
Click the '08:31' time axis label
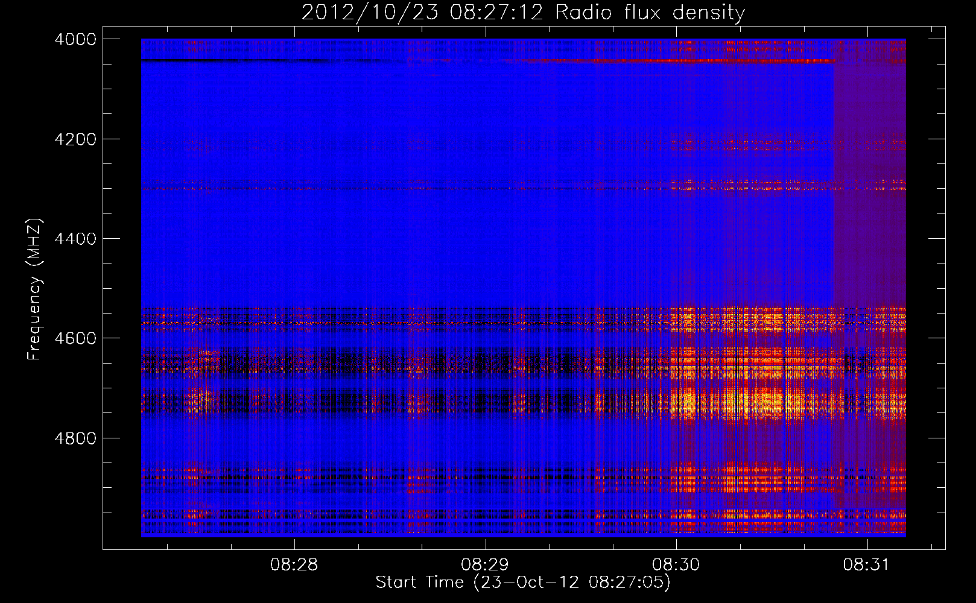click(867, 565)
